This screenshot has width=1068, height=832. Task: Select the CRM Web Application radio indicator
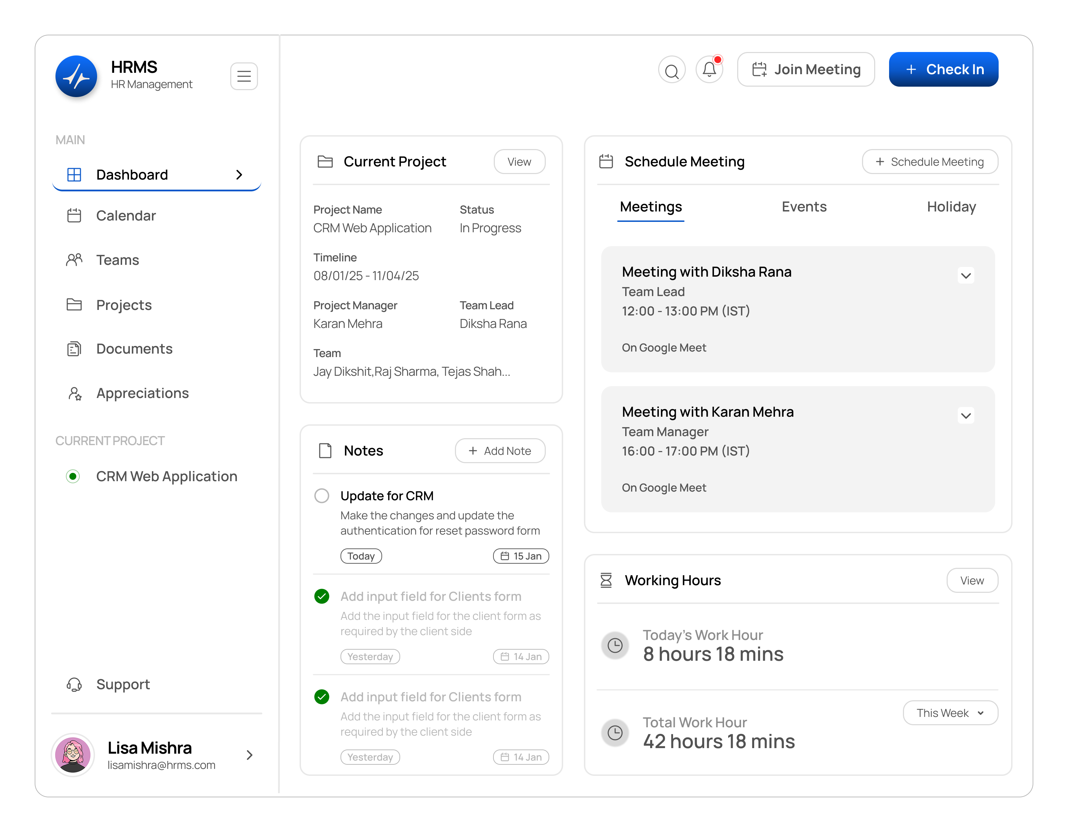click(73, 476)
